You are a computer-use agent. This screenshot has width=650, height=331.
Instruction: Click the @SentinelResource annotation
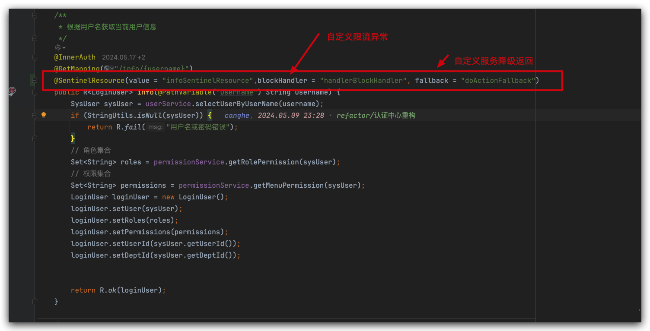[x=89, y=80]
